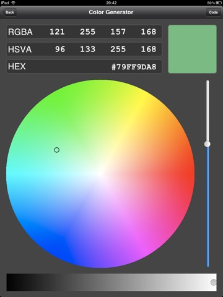Click the vertical alpha slider knob
Screen dimensions: 223x297
pos(208,144)
